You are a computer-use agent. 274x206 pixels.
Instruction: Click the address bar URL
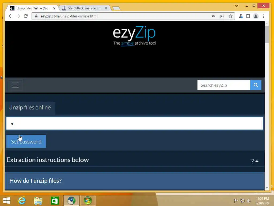click(69, 16)
